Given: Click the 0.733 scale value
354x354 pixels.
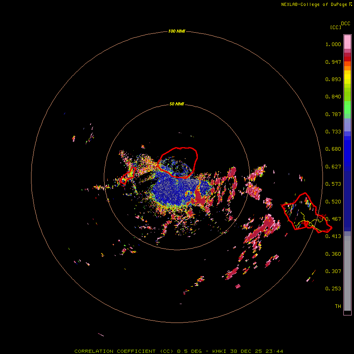Looking at the screenshot, I should pyautogui.click(x=333, y=132).
